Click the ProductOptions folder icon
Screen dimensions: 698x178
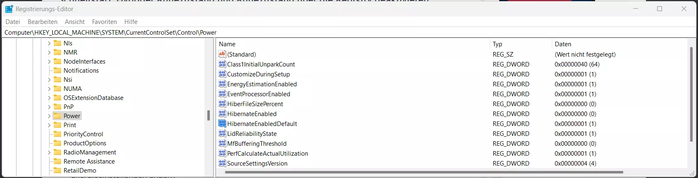(57, 143)
